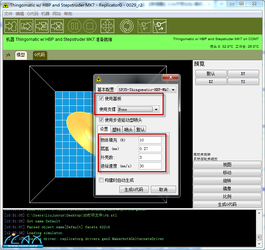Click the console scrollbar up arrow

click(x=259, y=213)
